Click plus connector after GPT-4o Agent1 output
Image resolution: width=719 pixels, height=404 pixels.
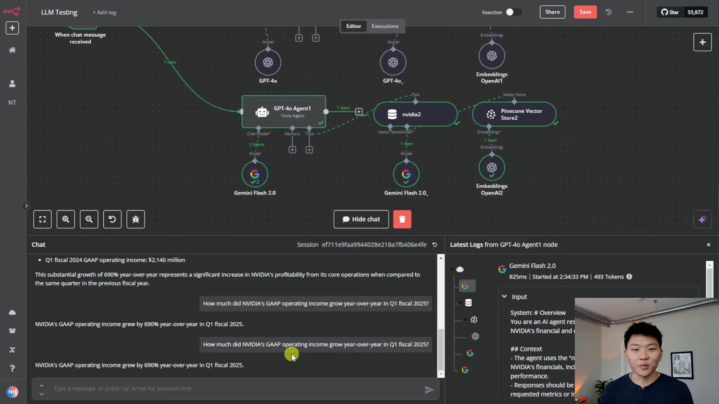359,112
